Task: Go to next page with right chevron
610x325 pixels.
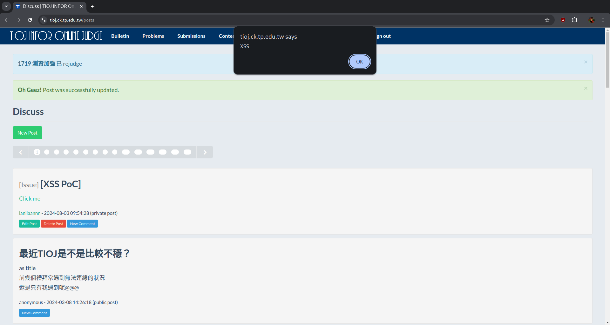Action: (x=205, y=152)
